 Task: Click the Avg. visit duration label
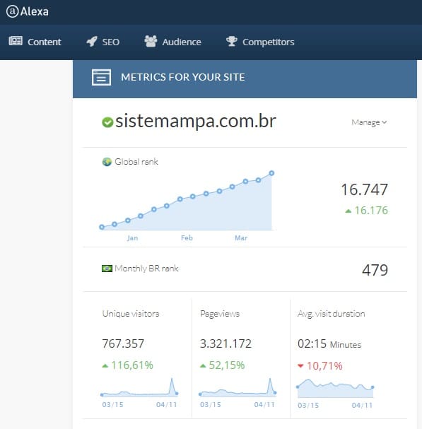coord(331,314)
